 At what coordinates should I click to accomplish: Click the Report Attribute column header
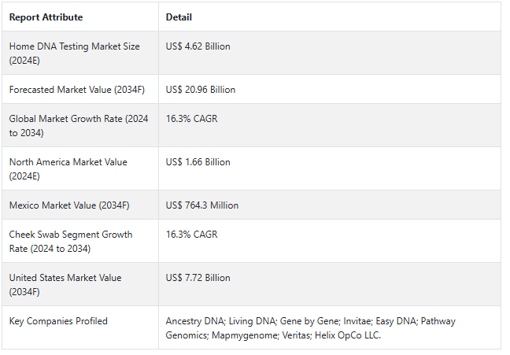coord(46,17)
